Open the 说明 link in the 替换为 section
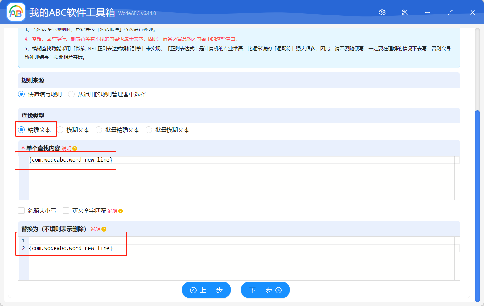Screen dimensions: 484x306 coord(96,229)
